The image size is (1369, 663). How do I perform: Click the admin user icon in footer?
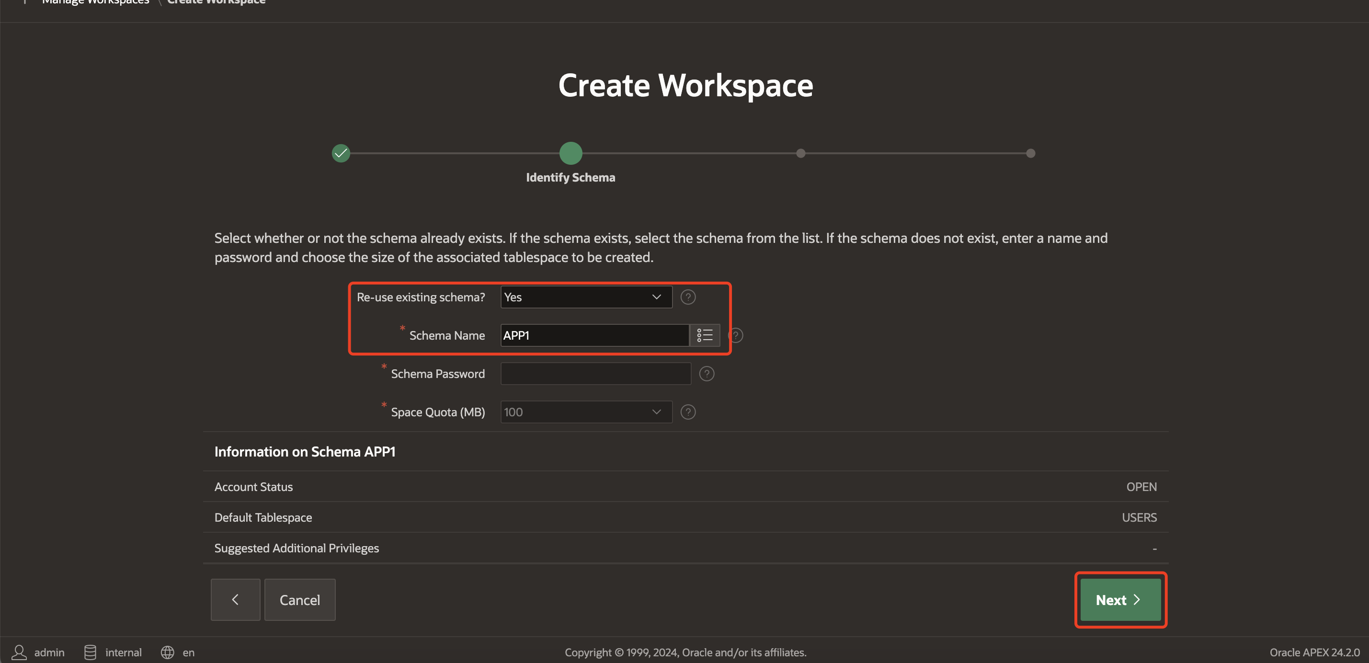[19, 652]
